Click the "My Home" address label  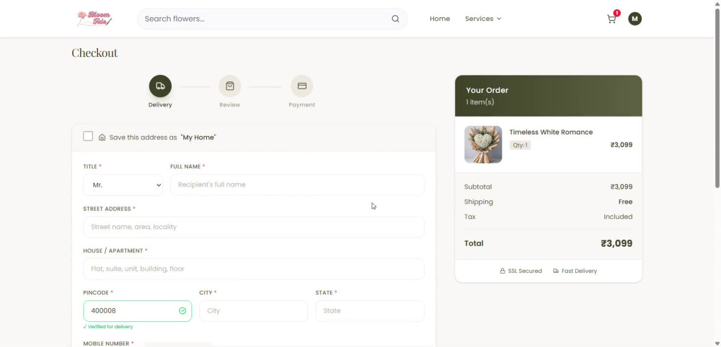(x=198, y=138)
